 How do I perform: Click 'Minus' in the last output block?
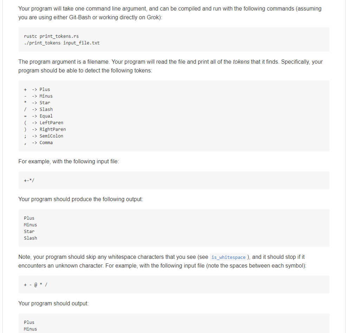point(30,329)
